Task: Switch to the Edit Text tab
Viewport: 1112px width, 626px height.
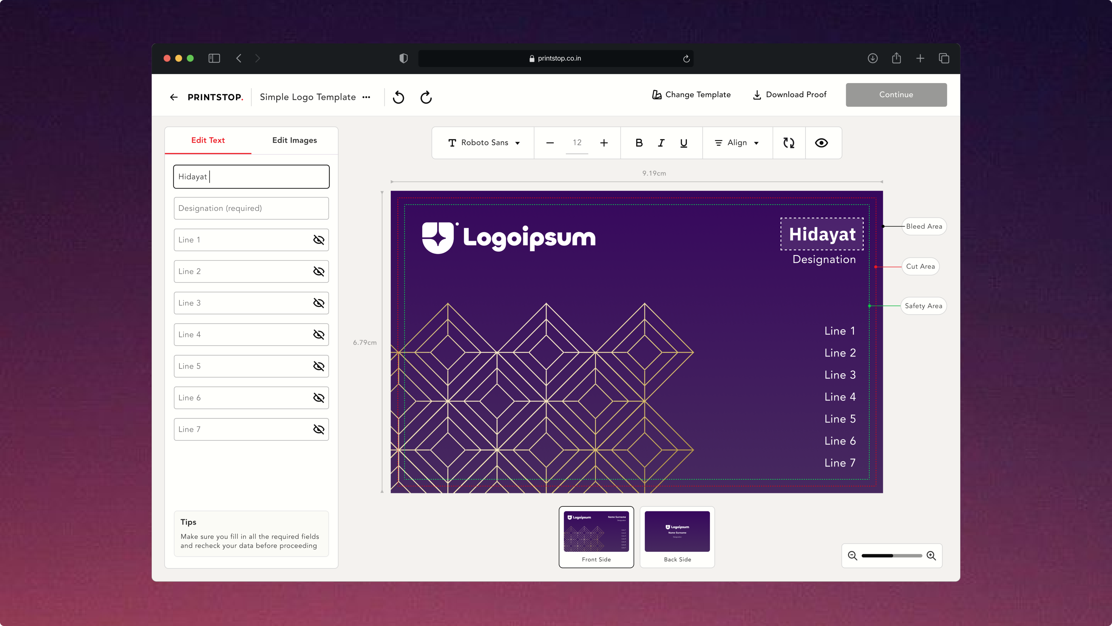Action: 208,140
